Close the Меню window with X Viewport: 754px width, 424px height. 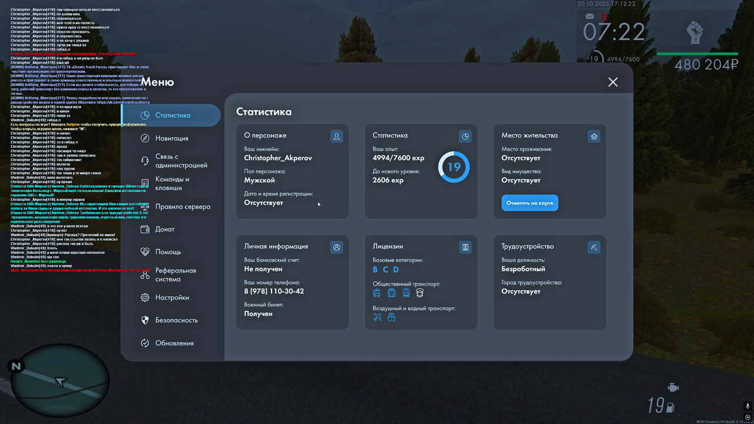[613, 82]
